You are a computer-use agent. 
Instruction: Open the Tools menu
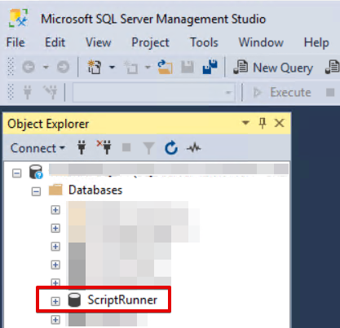pyautogui.click(x=204, y=42)
